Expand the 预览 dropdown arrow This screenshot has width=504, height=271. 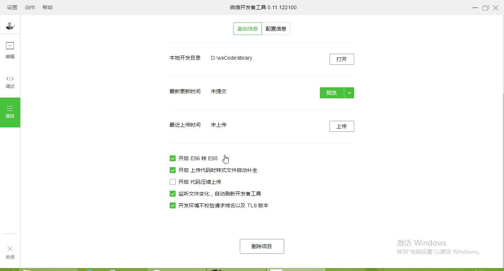pos(349,93)
